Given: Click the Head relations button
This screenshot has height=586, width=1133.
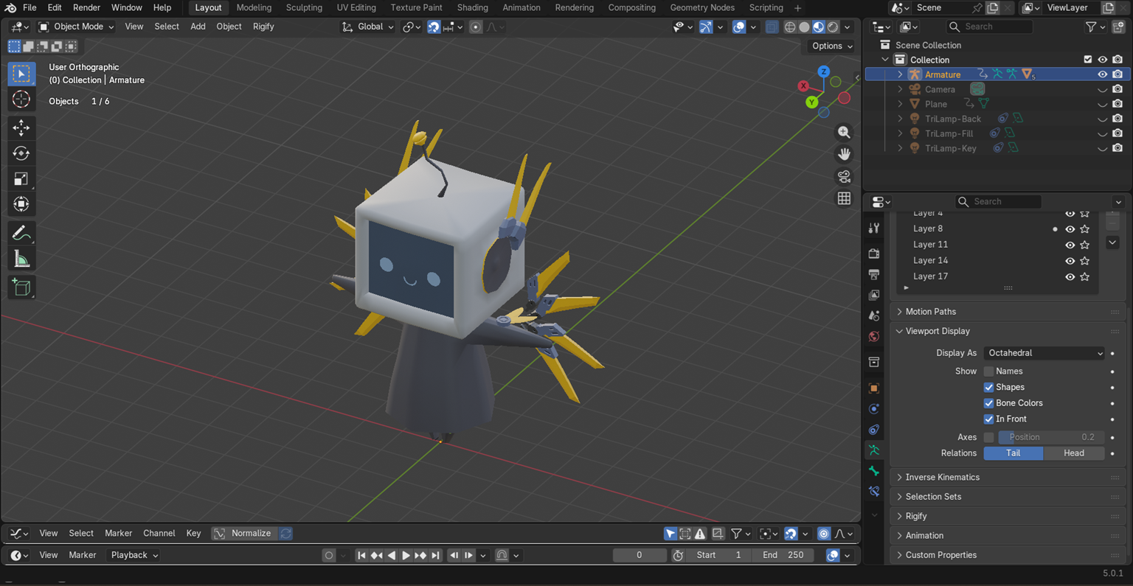Looking at the screenshot, I should [1073, 453].
